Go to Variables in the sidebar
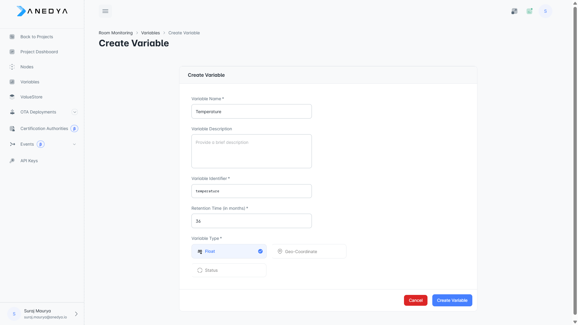The height and width of the screenshot is (325, 578). tap(30, 82)
